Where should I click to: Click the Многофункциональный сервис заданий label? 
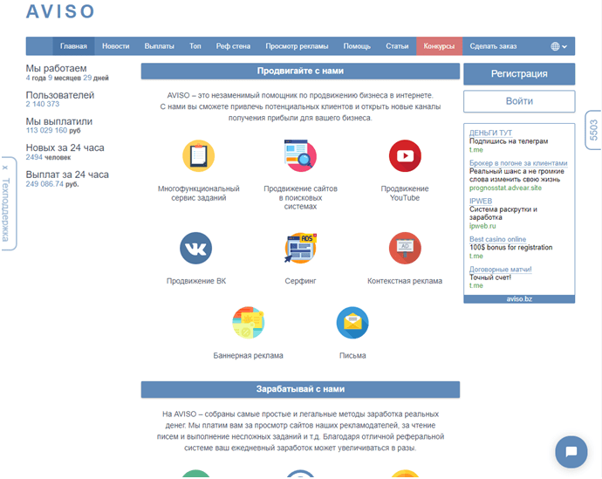pyautogui.click(x=199, y=193)
